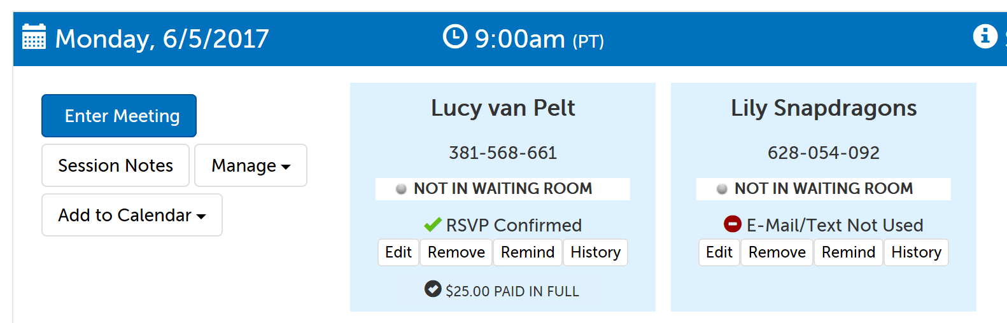Edit Lucy van Pelt's participant entry
This screenshot has height=323, width=1007.
coord(398,252)
